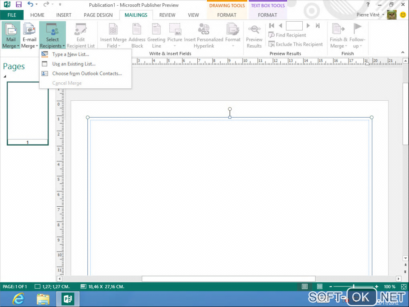
Task: Go to first recipient record
Action: (271, 26)
